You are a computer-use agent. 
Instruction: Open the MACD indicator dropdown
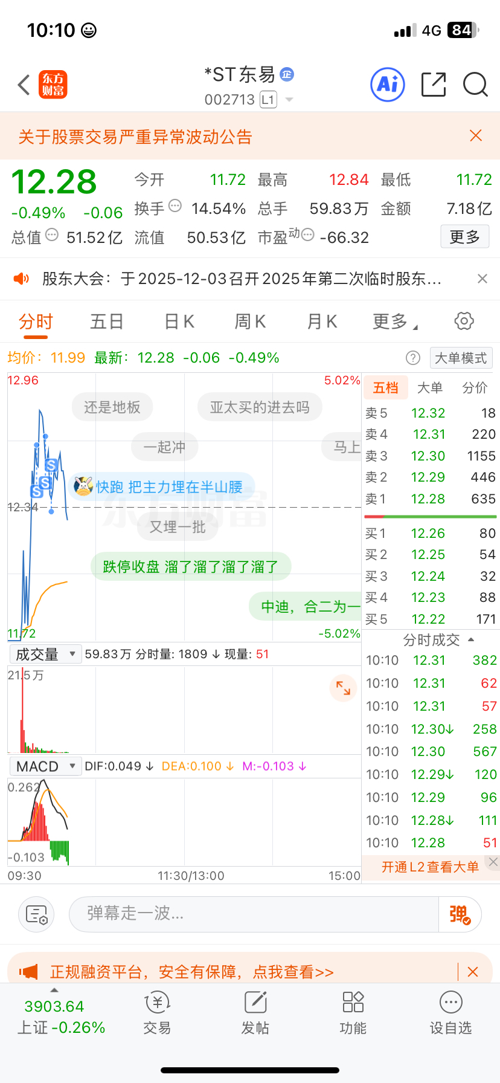pos(45,766)
